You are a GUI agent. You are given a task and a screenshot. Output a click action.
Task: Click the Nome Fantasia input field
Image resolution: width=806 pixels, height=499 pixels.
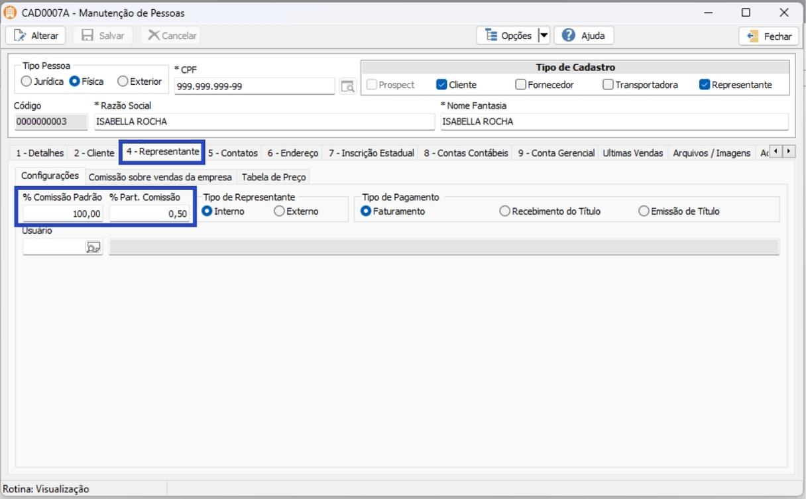(x=614, y=122)
